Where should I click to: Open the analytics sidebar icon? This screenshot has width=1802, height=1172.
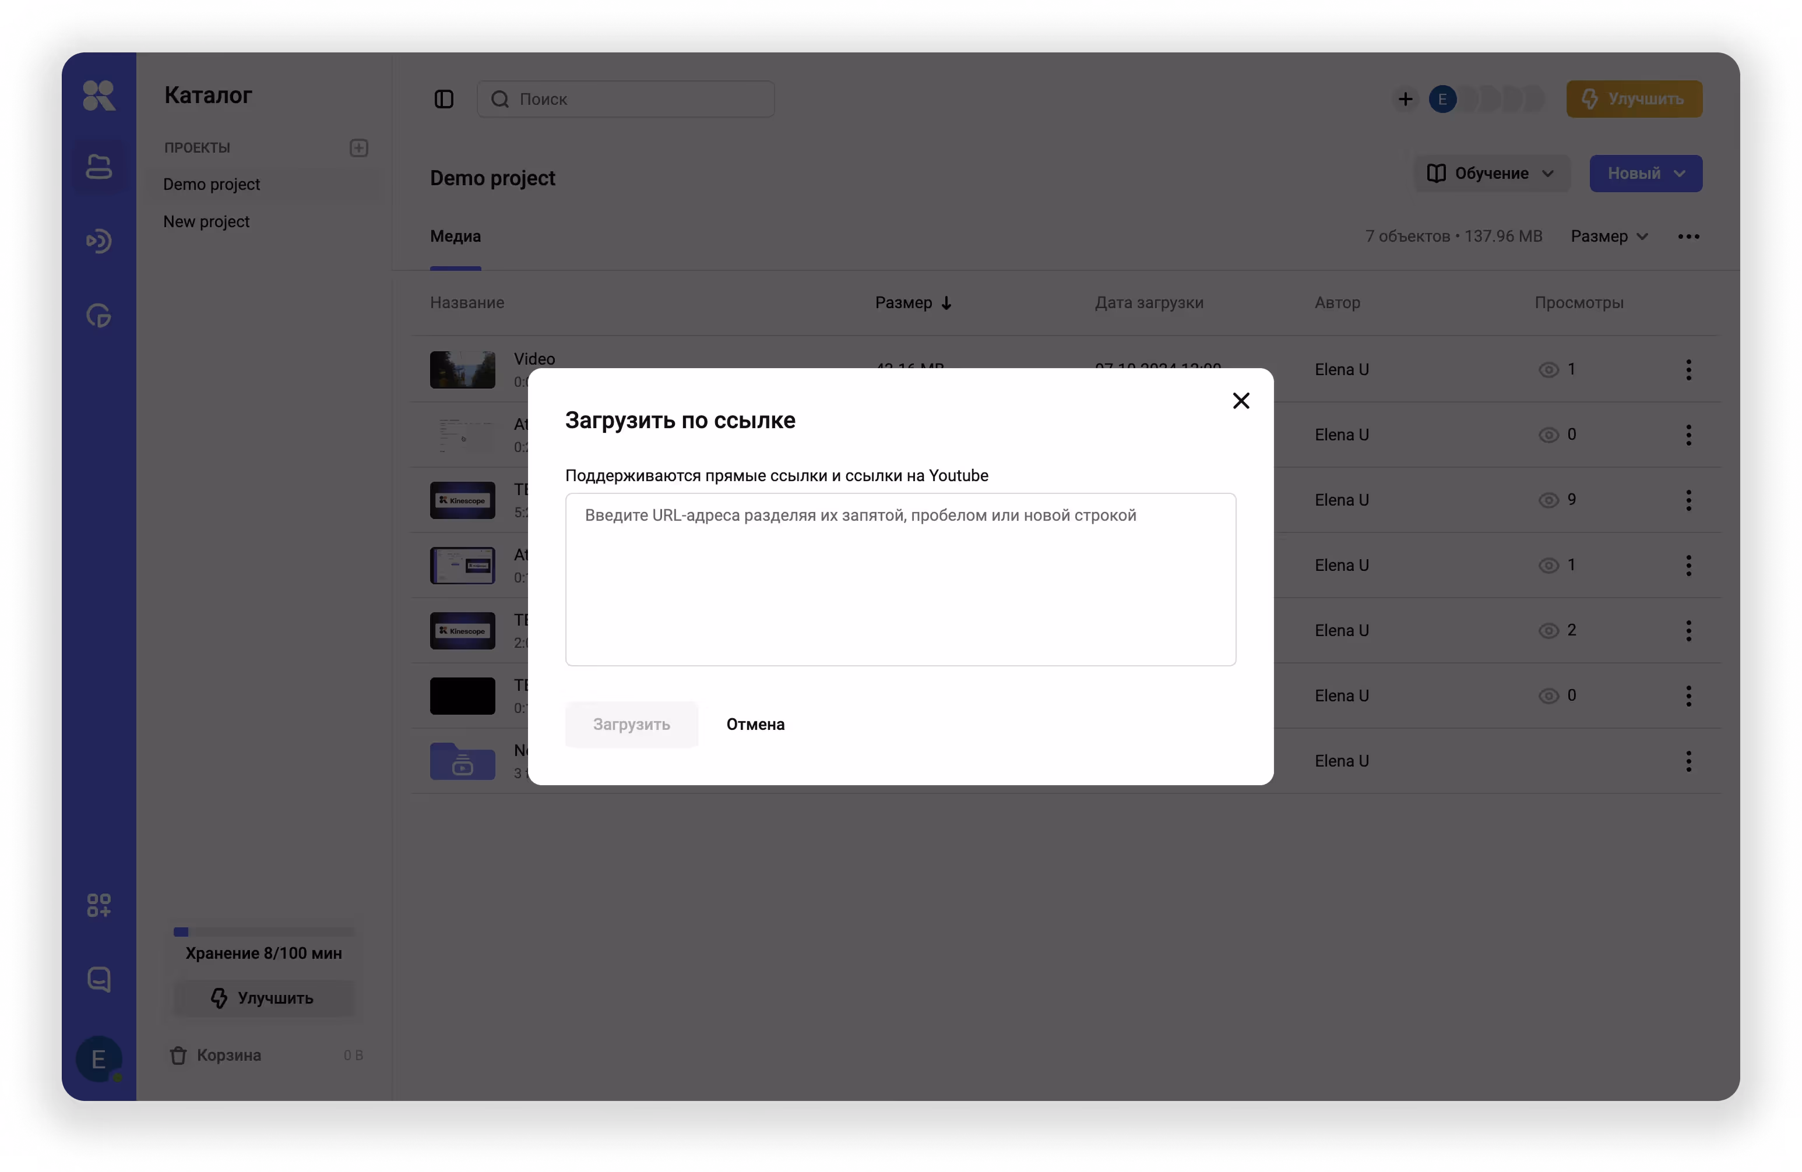pos(98,316)
